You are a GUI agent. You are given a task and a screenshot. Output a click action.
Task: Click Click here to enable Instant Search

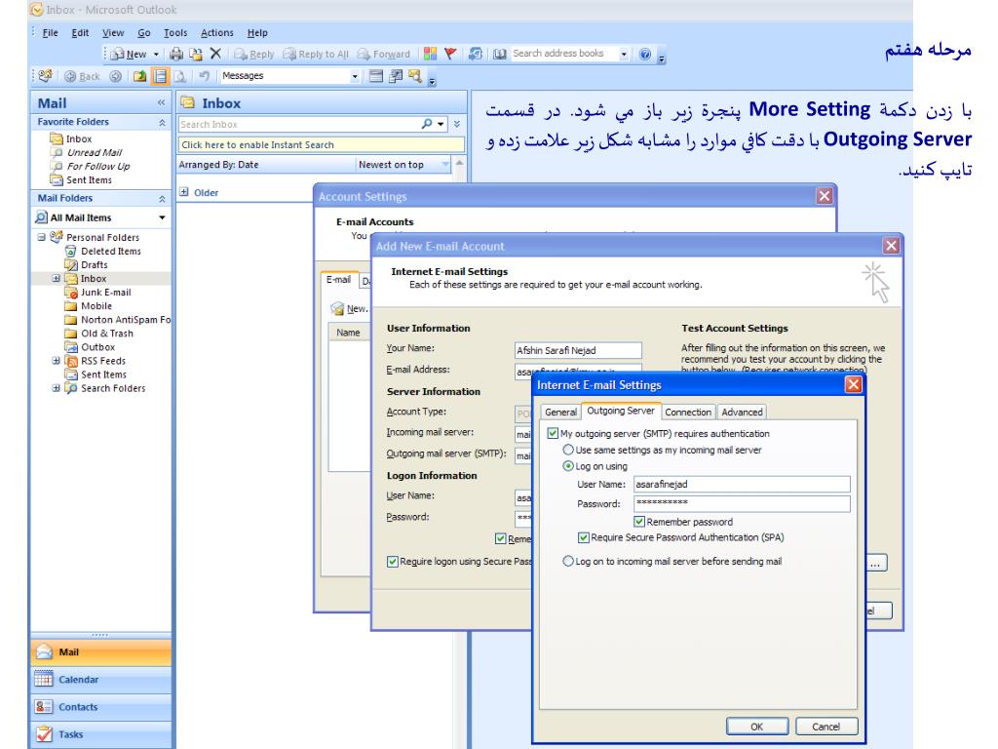tap(322, 145)
